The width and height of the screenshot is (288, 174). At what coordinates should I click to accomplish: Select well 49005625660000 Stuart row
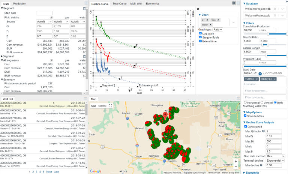pyautogui.click(x=43, y=127)
